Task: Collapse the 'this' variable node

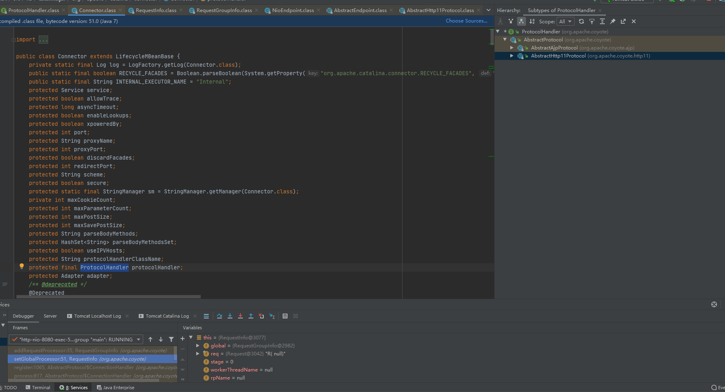Action: 191,337
